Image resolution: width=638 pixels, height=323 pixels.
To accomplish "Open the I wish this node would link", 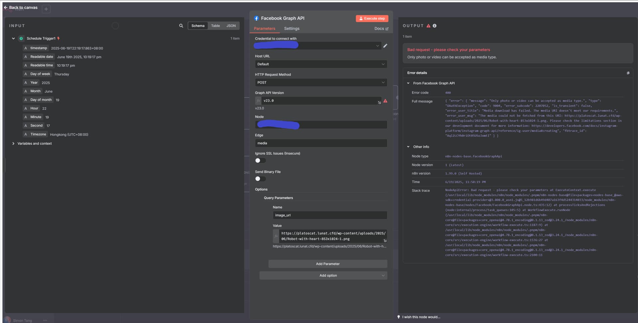I will (421, 317).
